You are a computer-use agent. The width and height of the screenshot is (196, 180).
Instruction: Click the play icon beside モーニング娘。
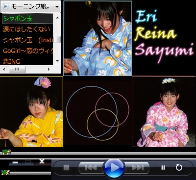(6, 6)
